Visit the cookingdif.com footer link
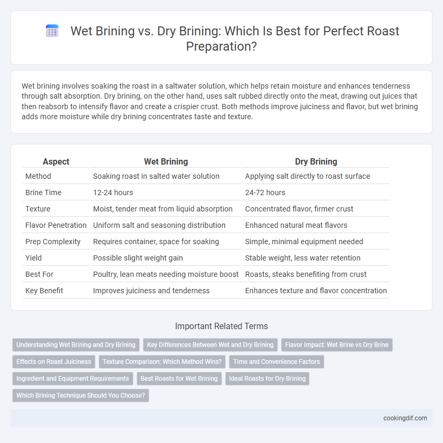This screenshot has height=443, width=443. (x=405, y=418)
